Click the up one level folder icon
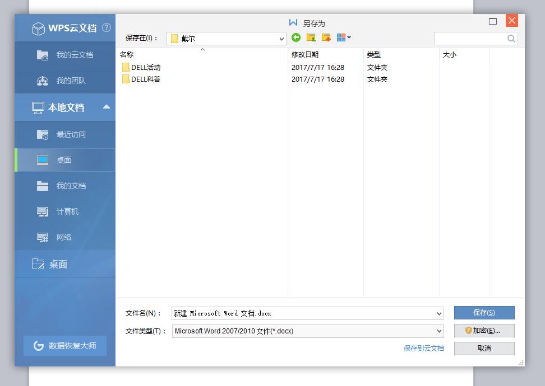This screenshot has height=386, width=545. (311, 38)
